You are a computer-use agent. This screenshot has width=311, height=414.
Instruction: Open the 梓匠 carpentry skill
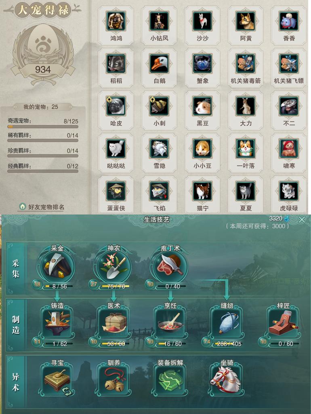[x=284, y=323]
